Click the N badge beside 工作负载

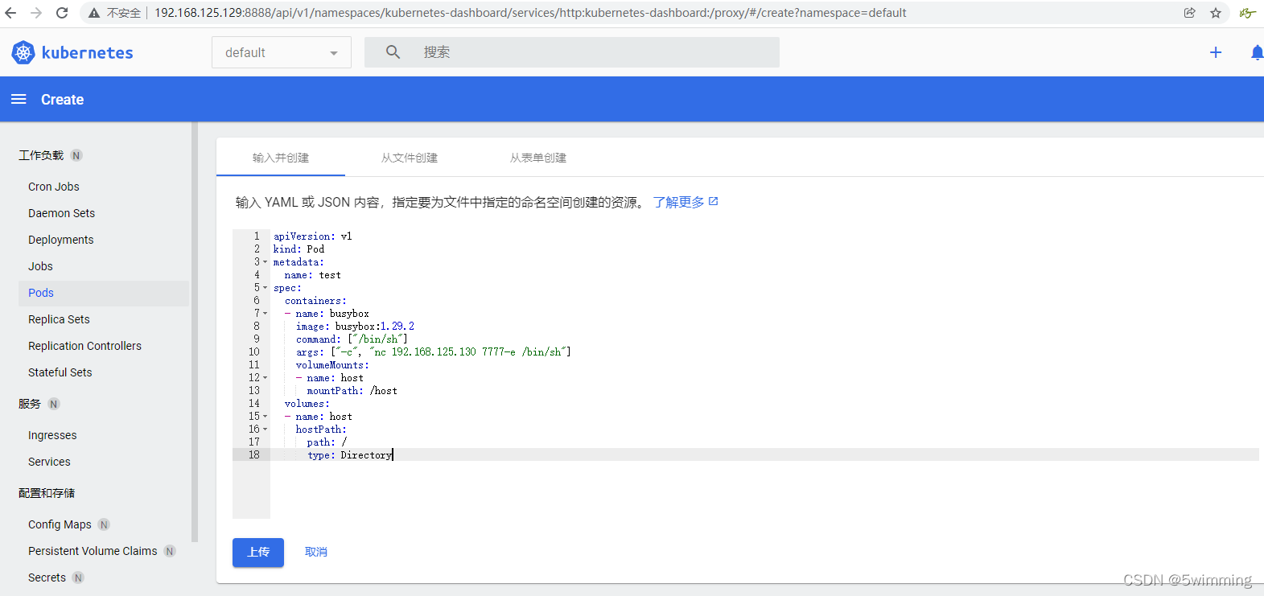[76, 155]
